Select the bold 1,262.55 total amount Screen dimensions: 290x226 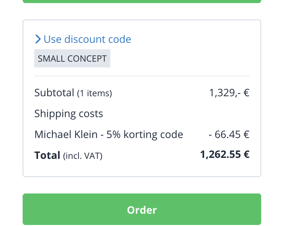click(x=220, y=155)
